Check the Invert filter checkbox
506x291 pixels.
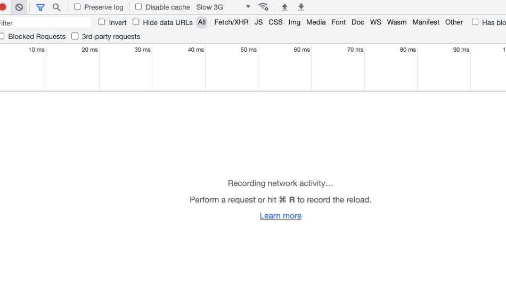point(102,22)
